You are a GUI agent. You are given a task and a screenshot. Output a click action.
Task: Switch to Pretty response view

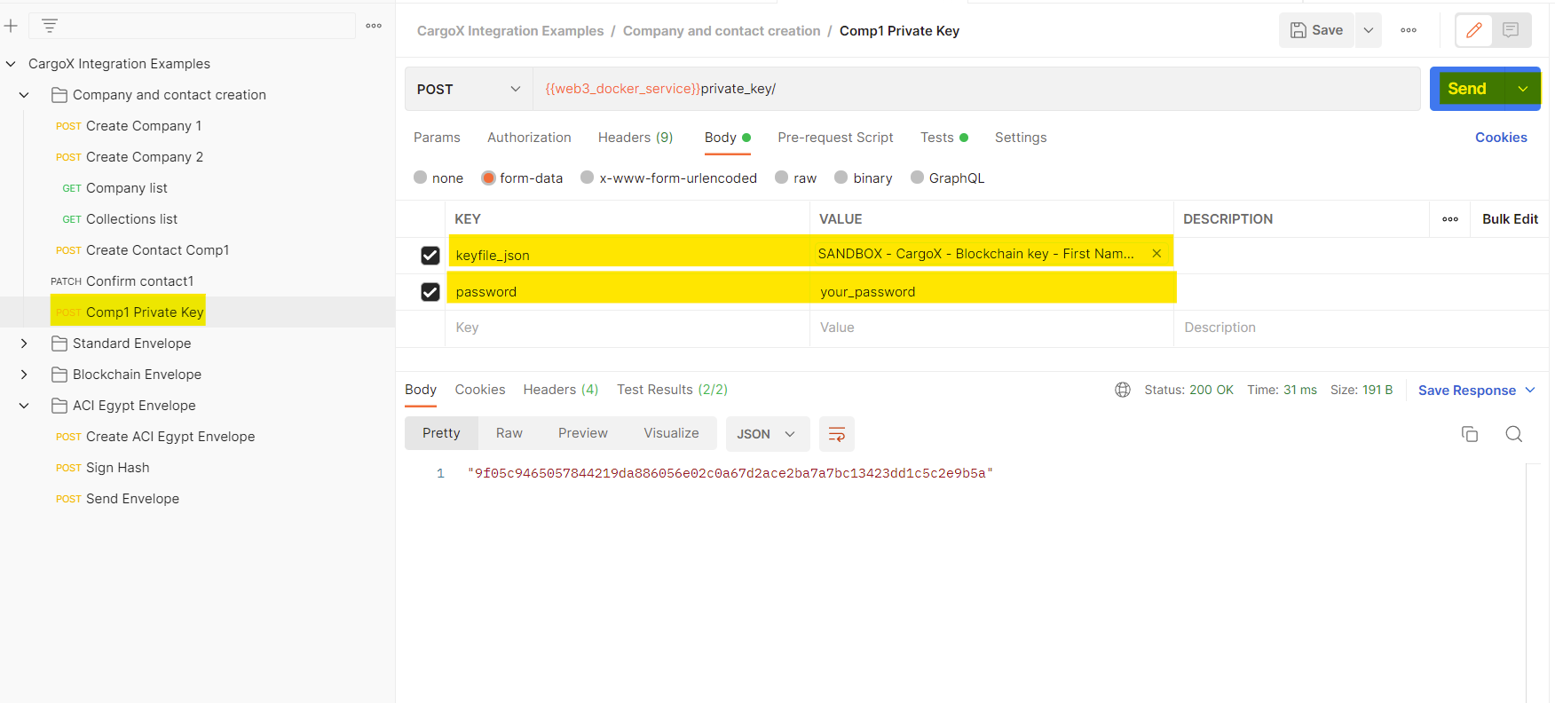click(x=441, y=433)
